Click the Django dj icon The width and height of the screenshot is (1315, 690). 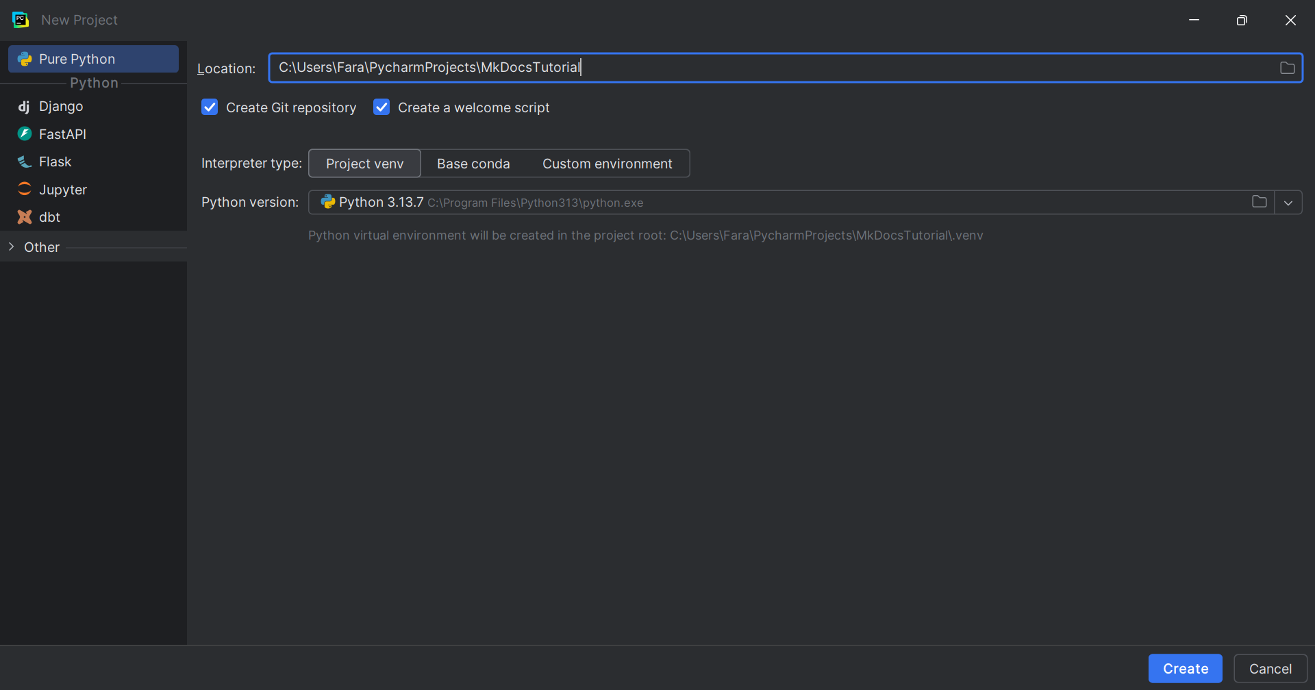pos(24,107)
